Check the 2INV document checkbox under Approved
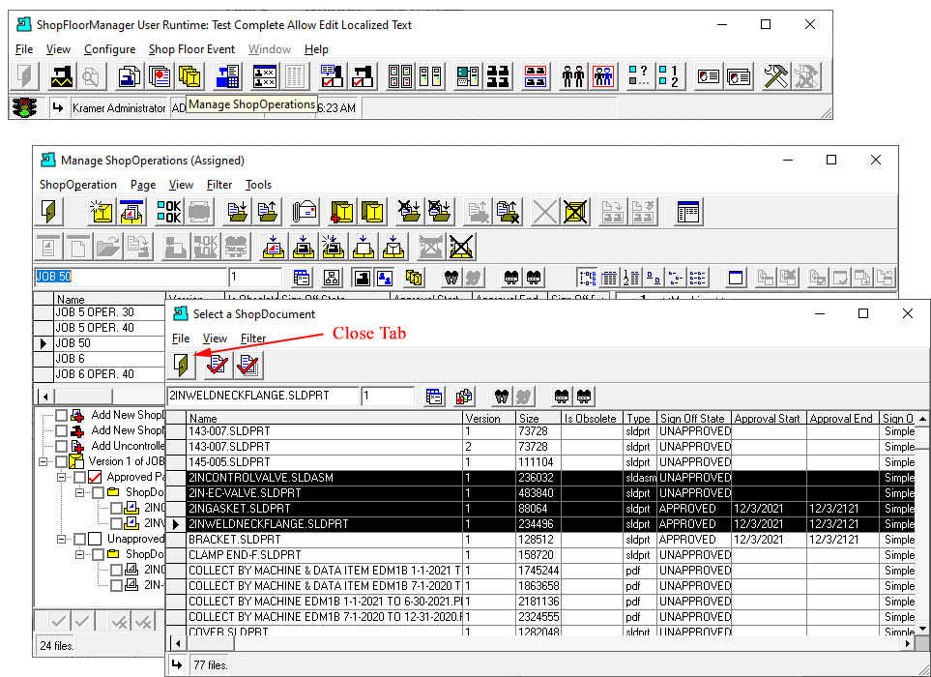 pyautogui.click(x=116, y=523)
